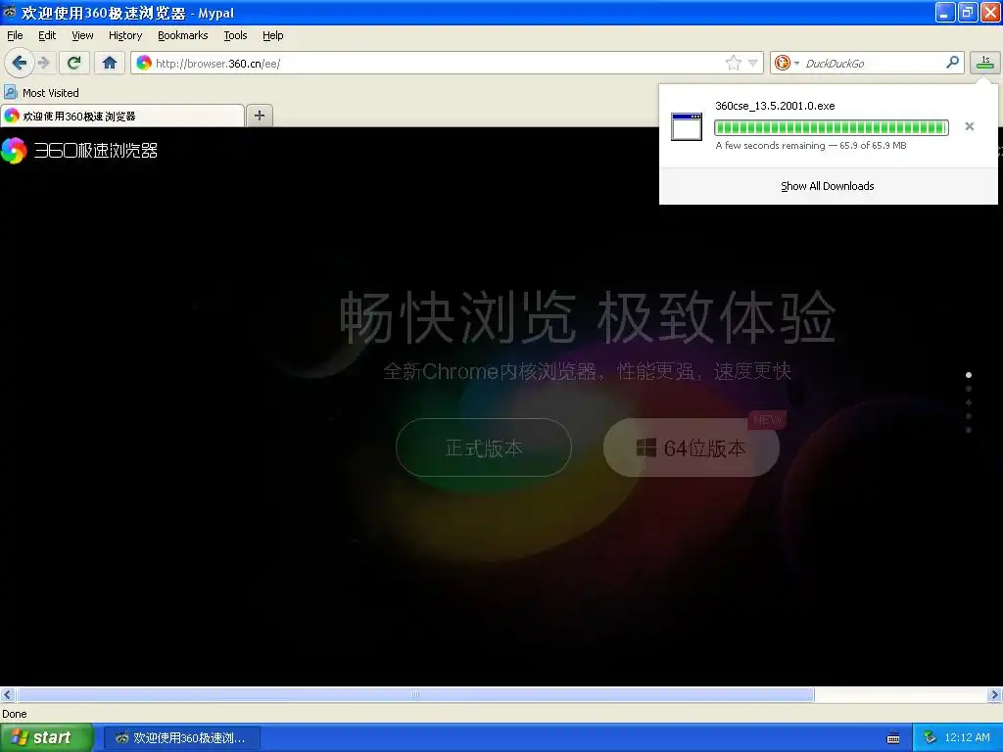Viewport: 1003px width, 752px height.
Task: Click the 正式版本 download button
Action: [484, 447]
